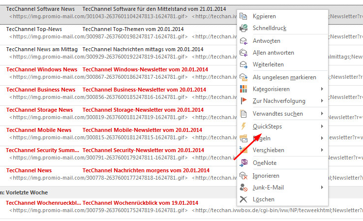Click the Junk-E-Mail person icon
This screenshot has width=363, height=221.
243,188
